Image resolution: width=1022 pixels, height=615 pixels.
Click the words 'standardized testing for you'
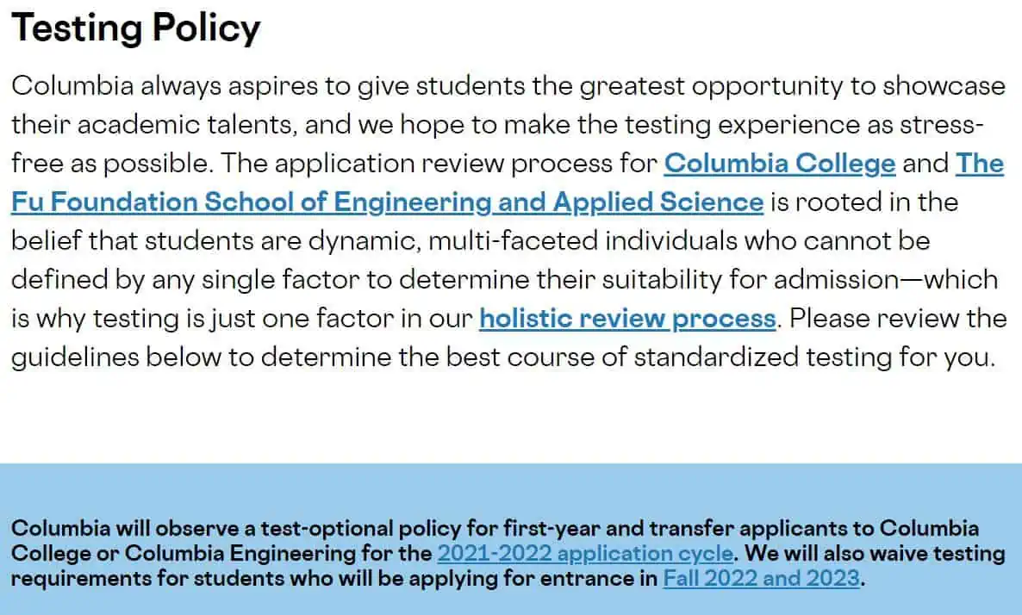coord(814,357)
